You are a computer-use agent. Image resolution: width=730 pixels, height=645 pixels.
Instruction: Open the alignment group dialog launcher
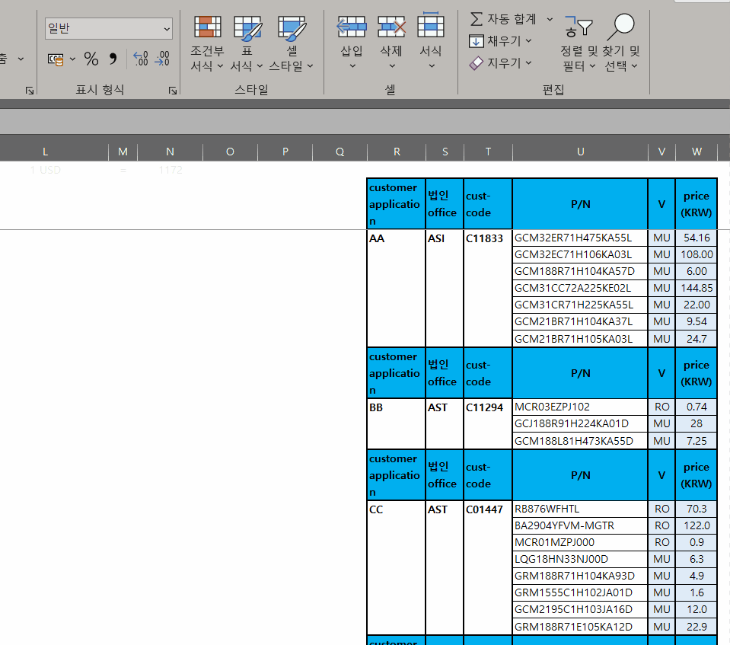pos(30,91)
